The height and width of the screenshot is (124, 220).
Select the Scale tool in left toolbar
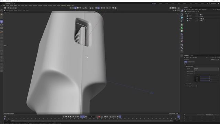(1, 28)
